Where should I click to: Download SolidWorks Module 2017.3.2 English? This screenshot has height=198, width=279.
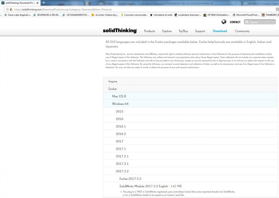tap(144, 186)
